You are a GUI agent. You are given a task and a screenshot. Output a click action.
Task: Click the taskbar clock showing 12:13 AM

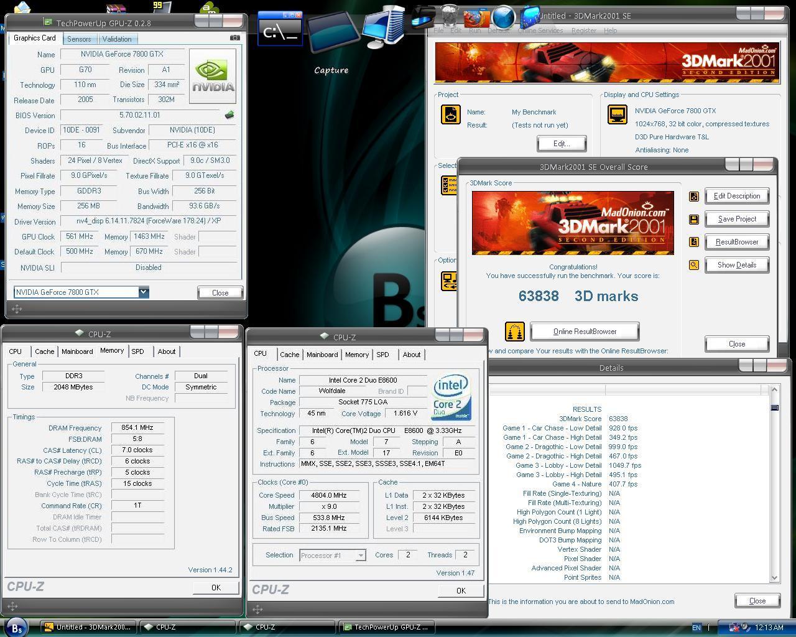(769, 628)
